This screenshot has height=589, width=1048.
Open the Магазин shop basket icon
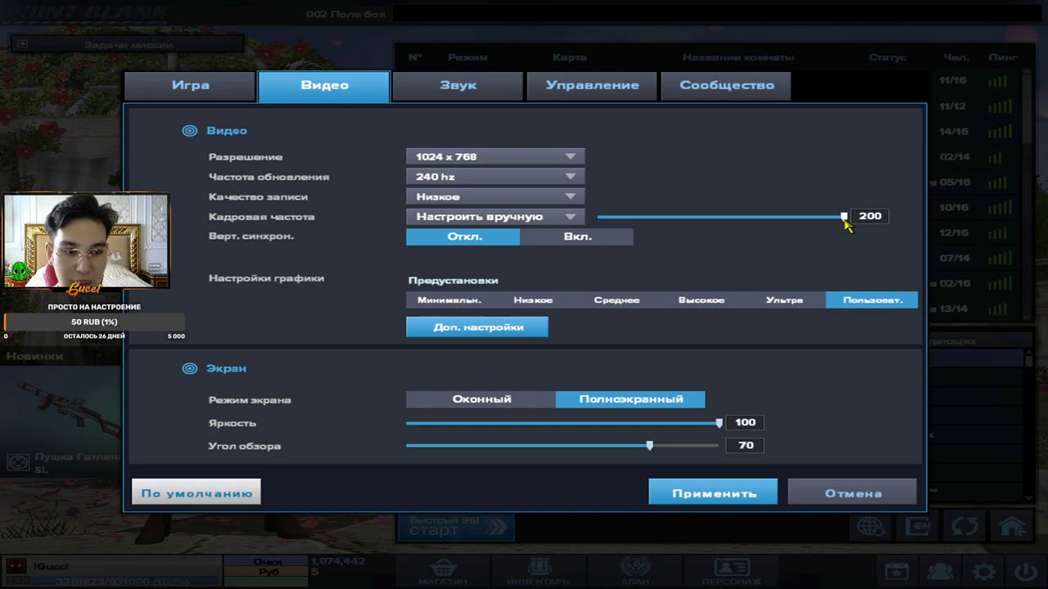pos(443,568)
